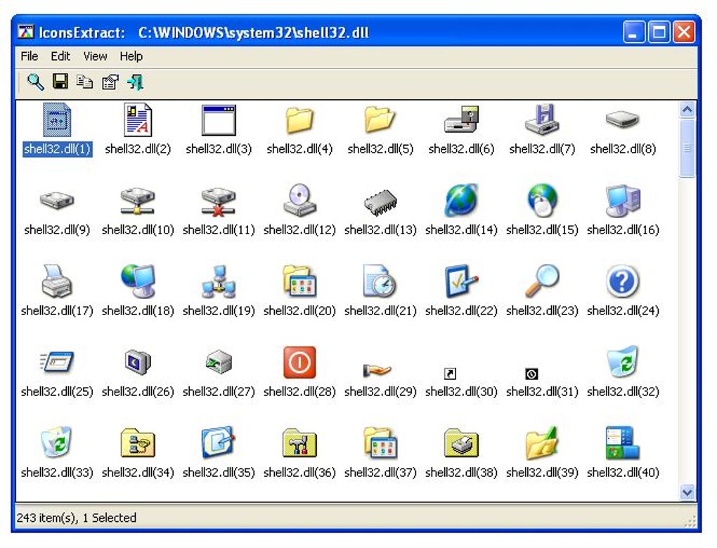Select the My Computer icon shell32.dll(16)

(x=622, y=200)
